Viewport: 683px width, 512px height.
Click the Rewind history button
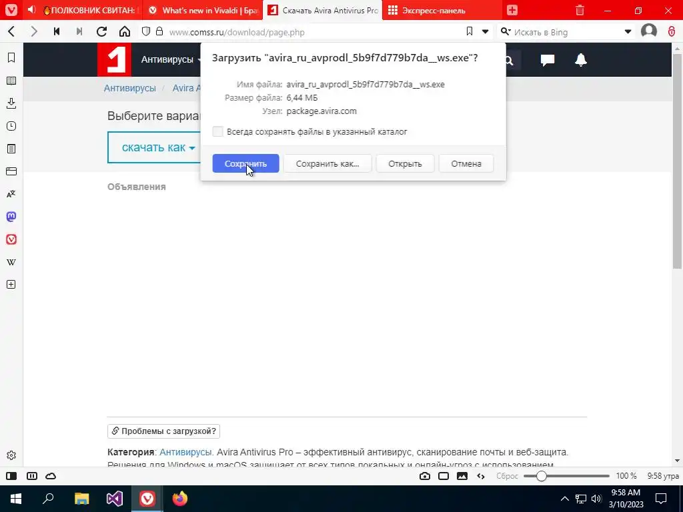pos(57,31)
